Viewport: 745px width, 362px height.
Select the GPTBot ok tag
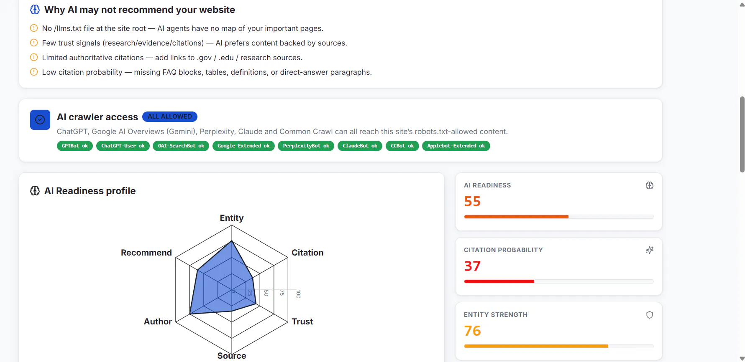pos(75,146)
